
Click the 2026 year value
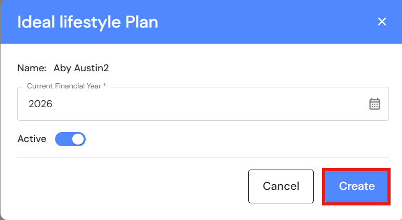pos(41,104)
